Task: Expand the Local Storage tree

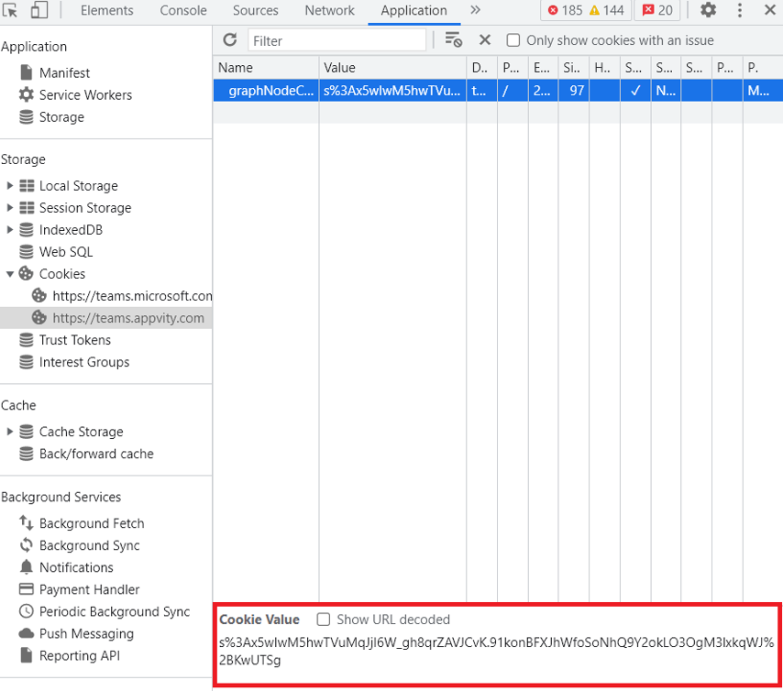Action: point(10,186)
